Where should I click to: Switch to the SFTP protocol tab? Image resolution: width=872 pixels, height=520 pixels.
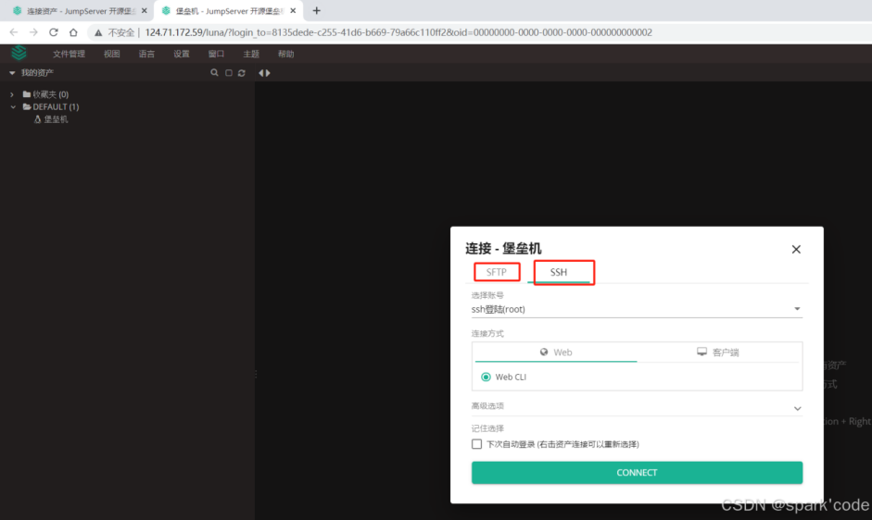click(497, 272)
